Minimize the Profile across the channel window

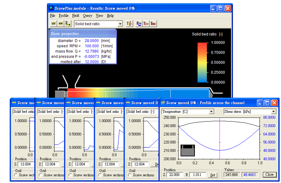point(260,103)
